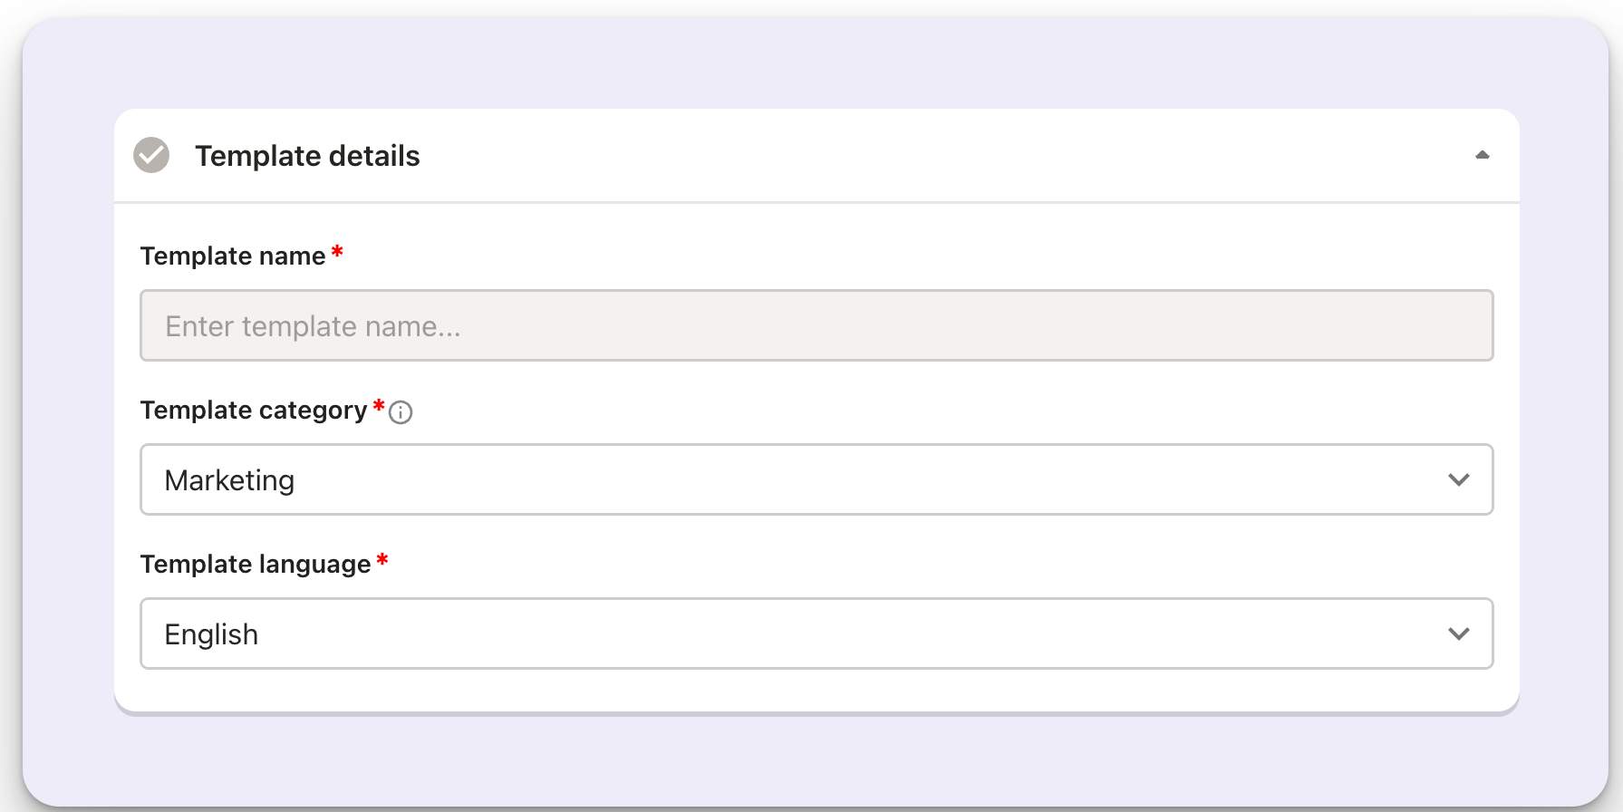Click the Template category label
Image resolution: width=1623 pixels, height=812 pixels.
[x=254, y=411]
